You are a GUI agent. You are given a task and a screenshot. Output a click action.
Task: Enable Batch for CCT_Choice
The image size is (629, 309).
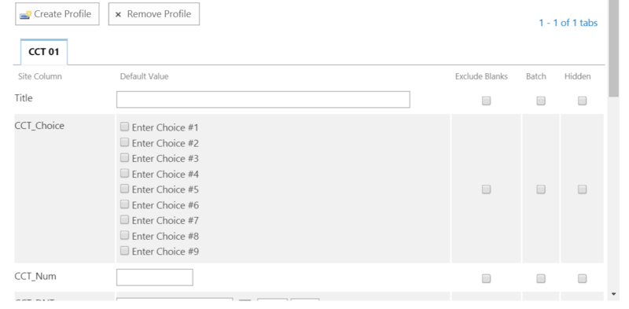(x=541, y=189)
